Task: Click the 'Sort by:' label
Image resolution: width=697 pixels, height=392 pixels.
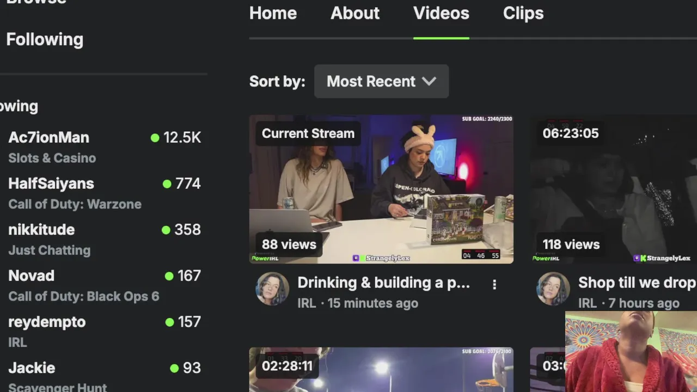Action: tap(277, 82)
